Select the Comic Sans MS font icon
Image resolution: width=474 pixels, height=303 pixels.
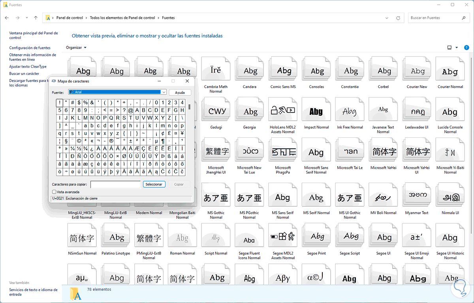point(283,69)
